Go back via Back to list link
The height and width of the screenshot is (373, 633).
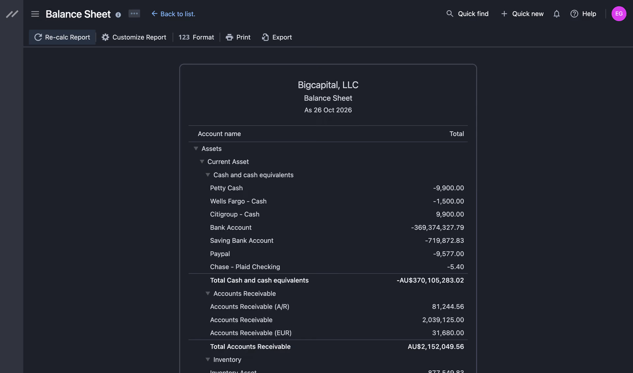pyautogui.click(x=173, y=14)
